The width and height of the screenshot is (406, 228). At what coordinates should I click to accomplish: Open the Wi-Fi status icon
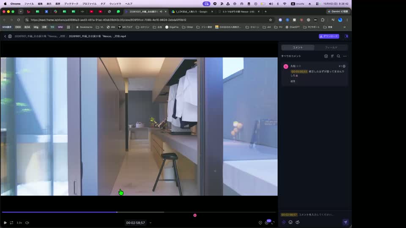coord(285,4)
